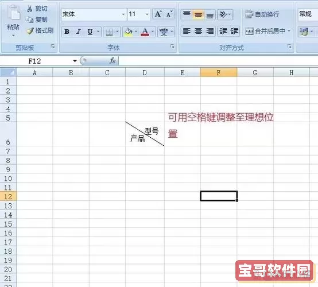
Task: Click the Select All corner button
Action: [x=8, y=72]
